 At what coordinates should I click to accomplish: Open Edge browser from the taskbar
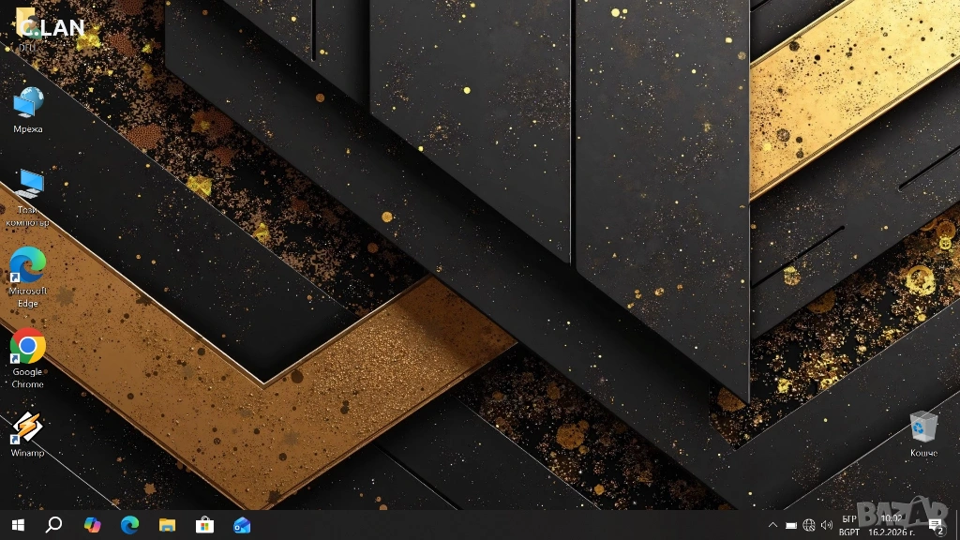tap(129, 525)
